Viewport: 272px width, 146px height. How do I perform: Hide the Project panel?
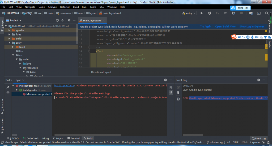click(74, 20)
